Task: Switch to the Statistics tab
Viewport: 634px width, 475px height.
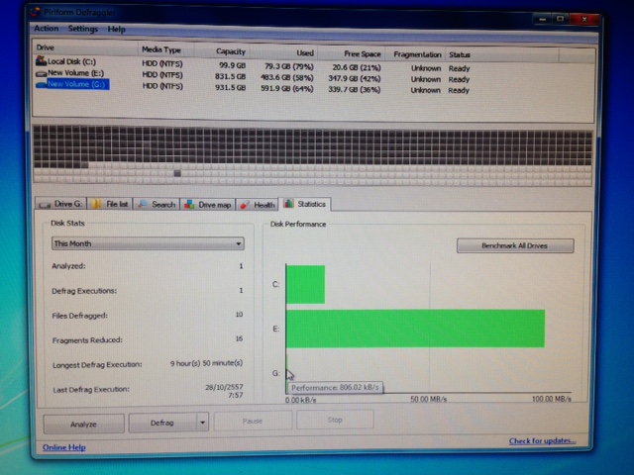Action: tap(305, 205)
